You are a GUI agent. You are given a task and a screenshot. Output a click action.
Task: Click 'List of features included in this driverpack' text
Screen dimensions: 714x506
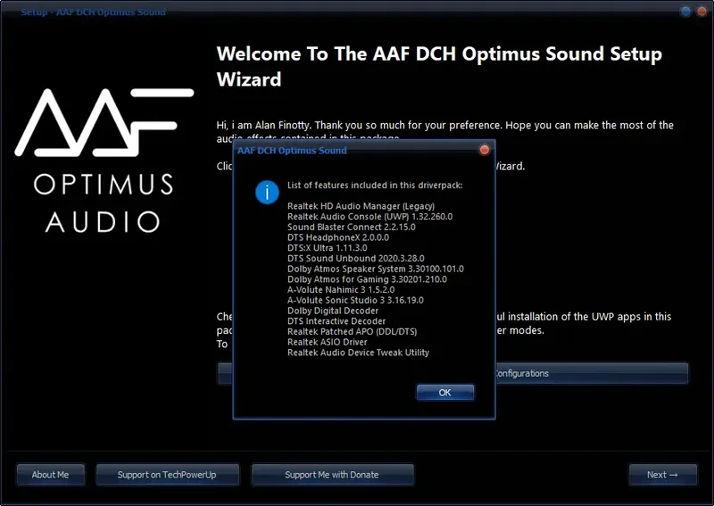coord(375,186)
